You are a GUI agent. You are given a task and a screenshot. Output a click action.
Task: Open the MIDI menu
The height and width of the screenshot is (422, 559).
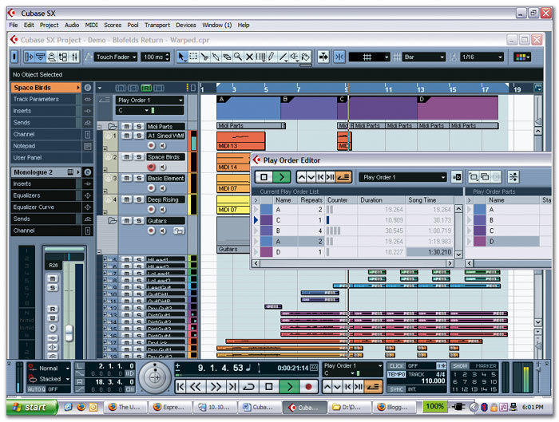tap(91, 25)
